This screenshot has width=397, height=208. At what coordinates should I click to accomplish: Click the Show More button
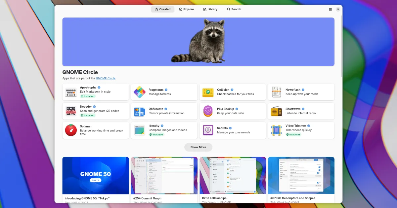(x=198, y=147)
